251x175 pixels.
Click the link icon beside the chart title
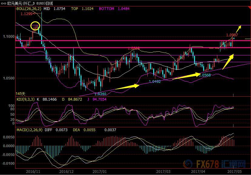tap(4, 3)
